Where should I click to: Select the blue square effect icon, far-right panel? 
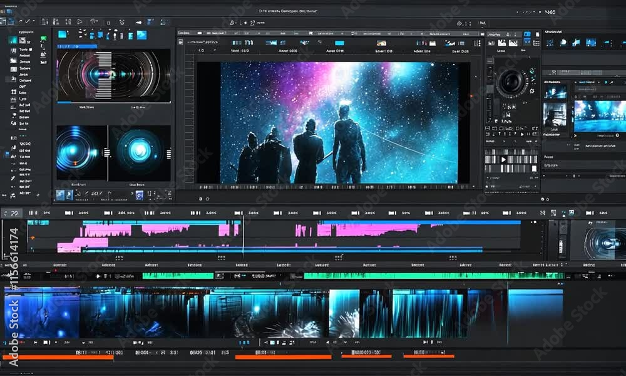(x=591, y=43)
